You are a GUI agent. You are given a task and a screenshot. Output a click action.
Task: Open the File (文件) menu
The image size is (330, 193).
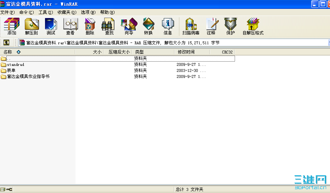click(7, 12)
